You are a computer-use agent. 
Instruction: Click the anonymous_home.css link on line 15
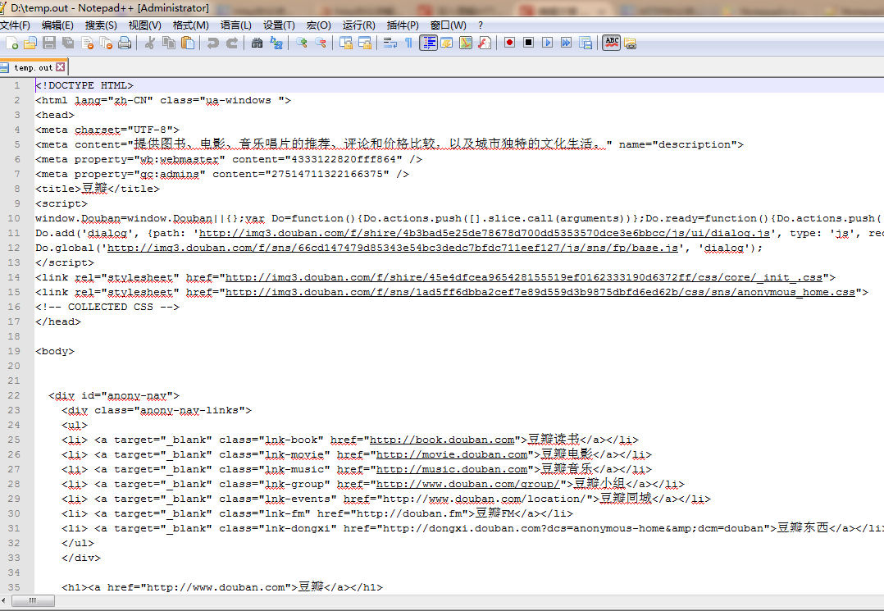pyautogui.click(x=540, y=292)
